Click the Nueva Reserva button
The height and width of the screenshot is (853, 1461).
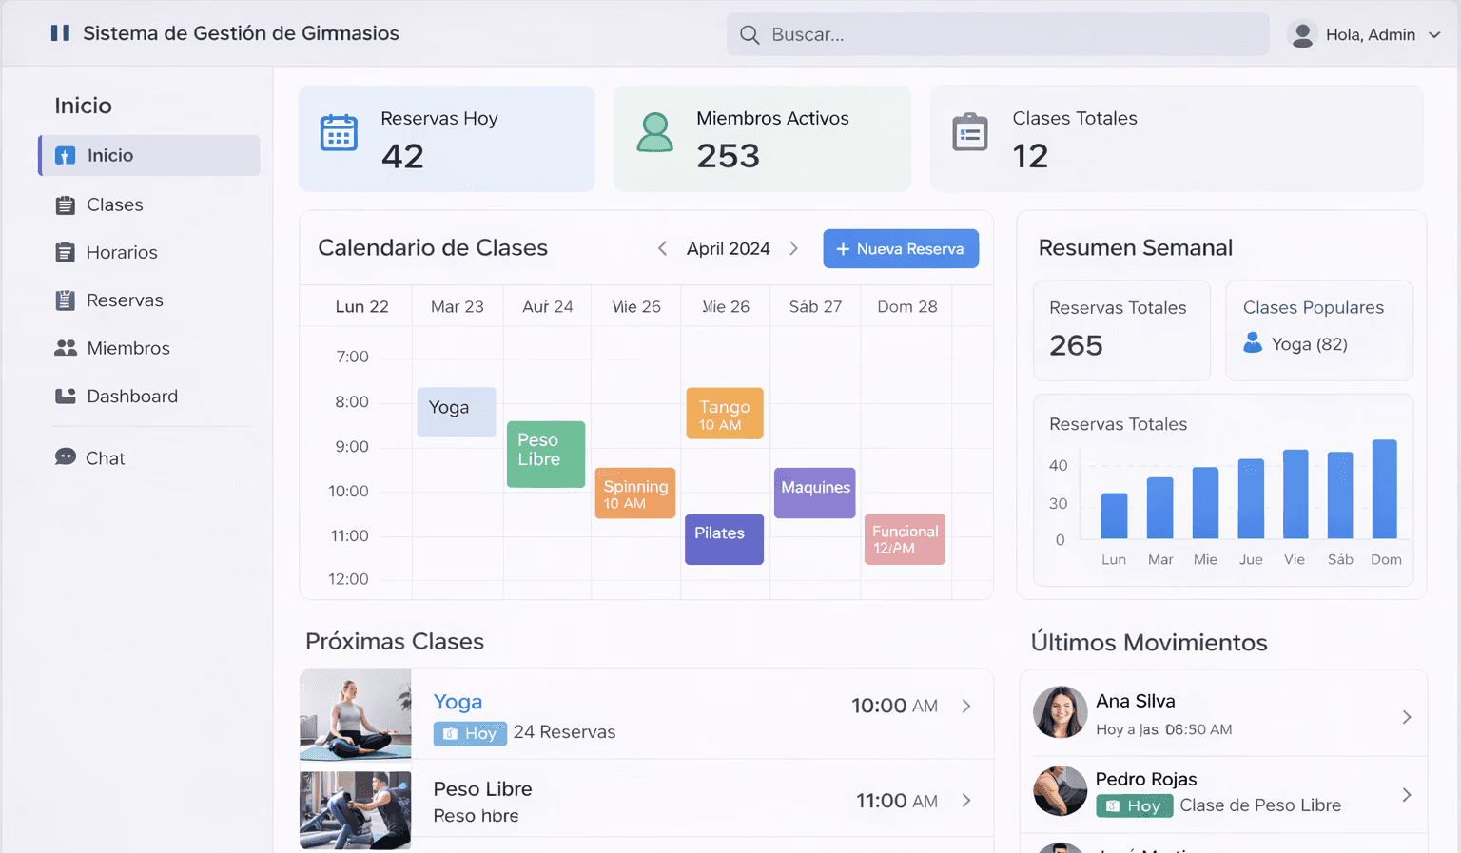[901, 249]
